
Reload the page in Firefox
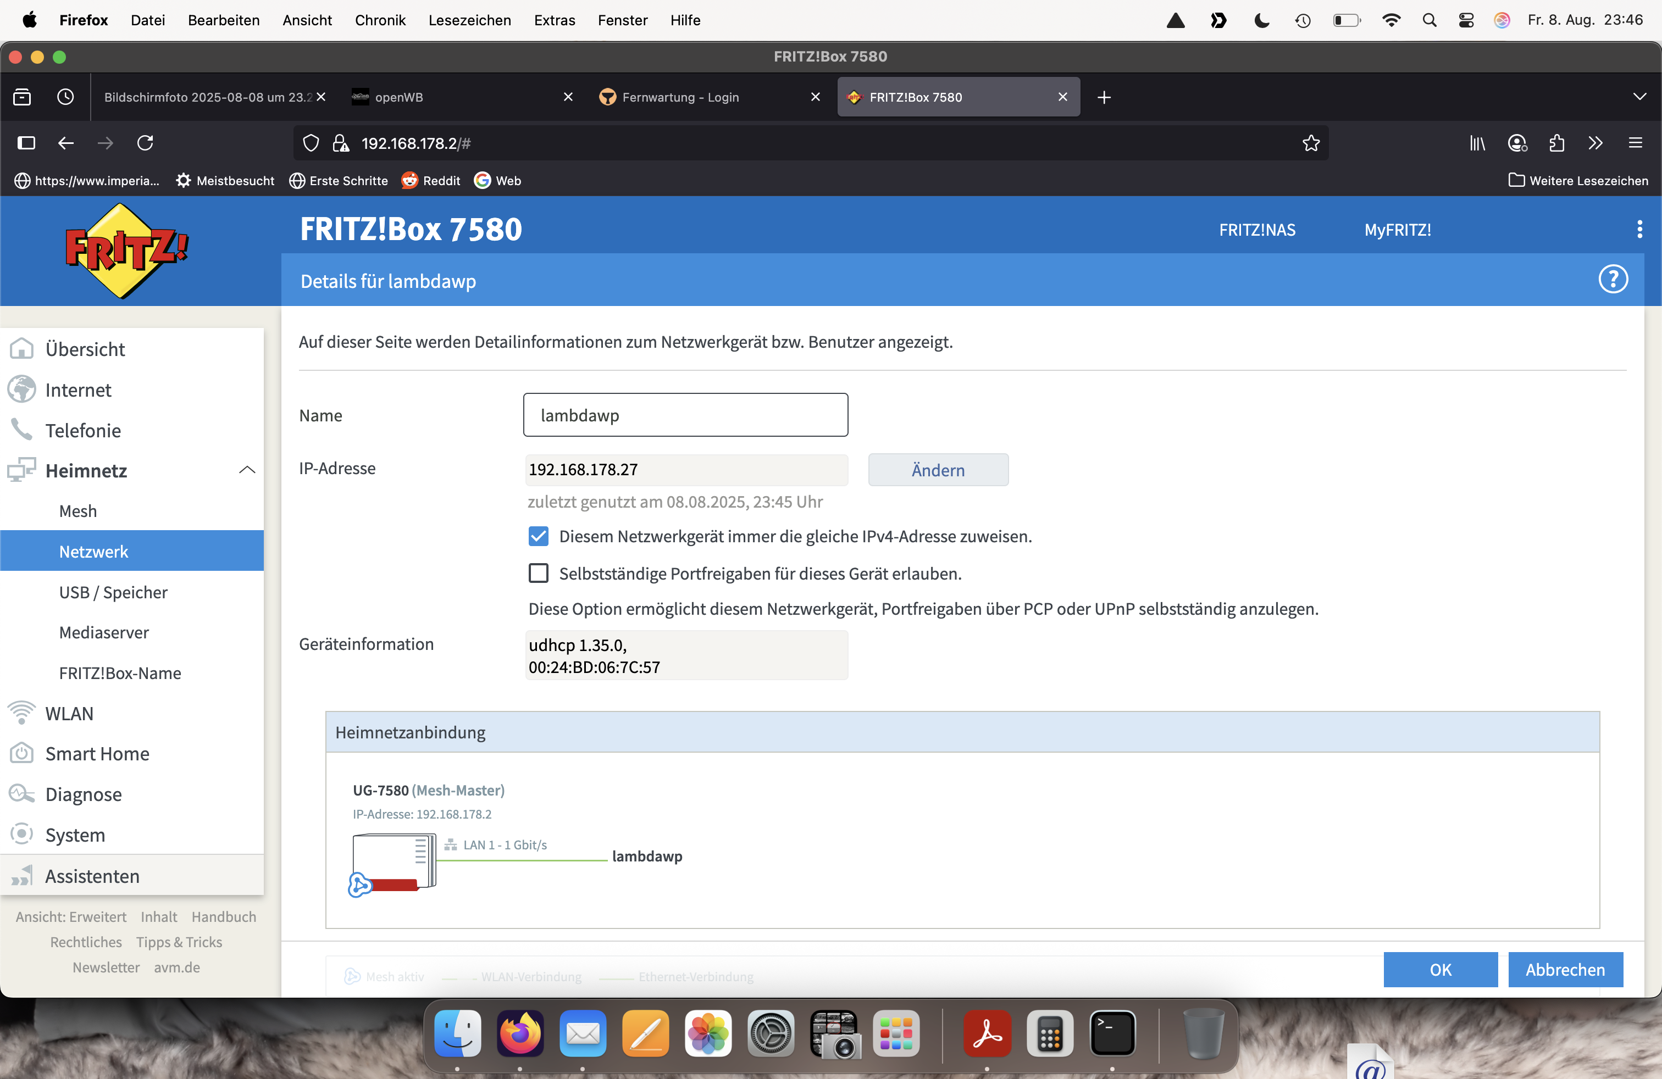click(145, 143)
